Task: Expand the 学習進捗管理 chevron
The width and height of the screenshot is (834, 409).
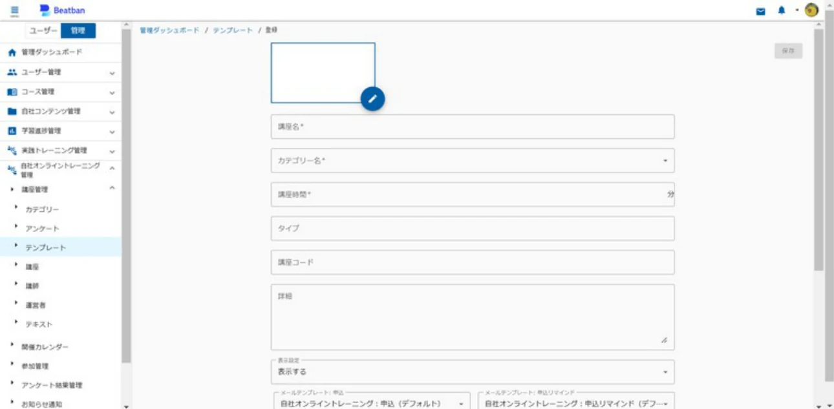Action: click(112, 132)
